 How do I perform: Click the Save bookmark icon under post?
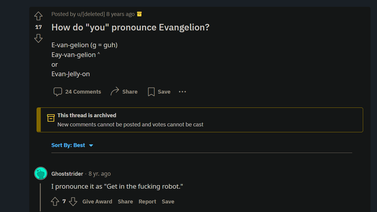pyautogui.click(x=151, y=92)
